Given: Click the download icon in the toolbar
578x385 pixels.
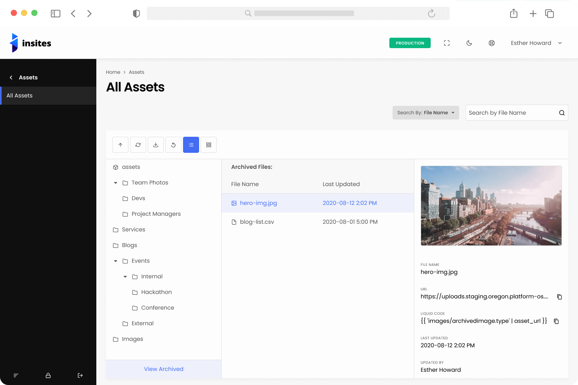Looking at the screenshot, I should tap(155, 145).
